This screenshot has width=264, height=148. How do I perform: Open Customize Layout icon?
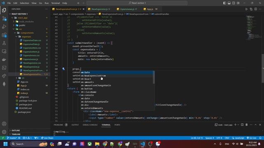238,3
